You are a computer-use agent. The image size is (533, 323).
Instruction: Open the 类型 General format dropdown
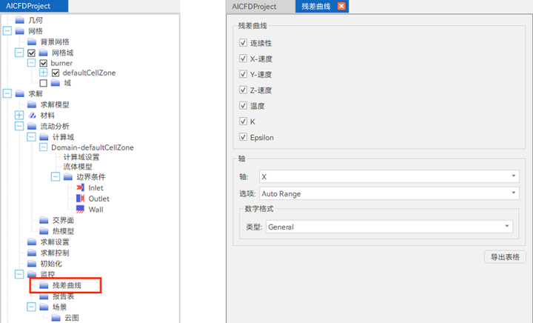pyautogui.click(x=389, y=227)
